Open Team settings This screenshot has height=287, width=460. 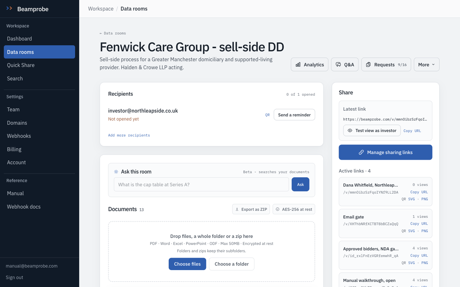point(39,109)
